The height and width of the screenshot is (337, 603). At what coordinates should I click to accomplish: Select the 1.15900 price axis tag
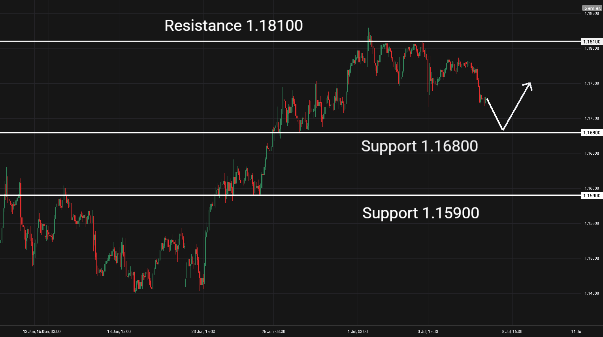pos(592,195)
